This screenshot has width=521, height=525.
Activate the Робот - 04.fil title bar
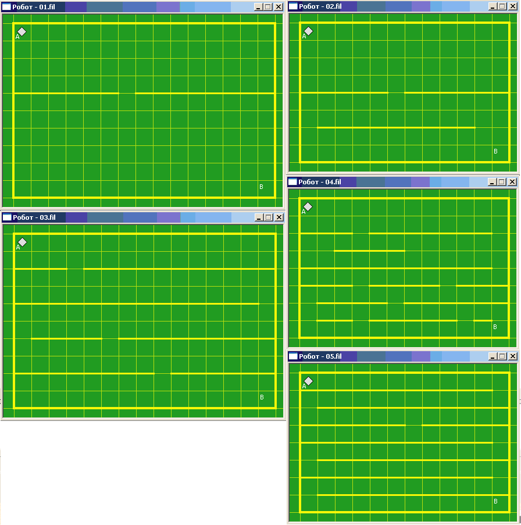(x=403, y=182)
